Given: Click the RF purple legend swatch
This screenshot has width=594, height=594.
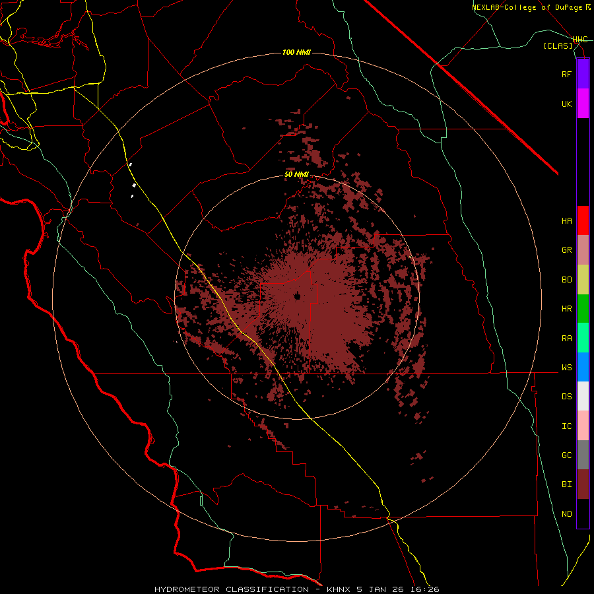Looking at the screenshot, I should coord(583,74).
